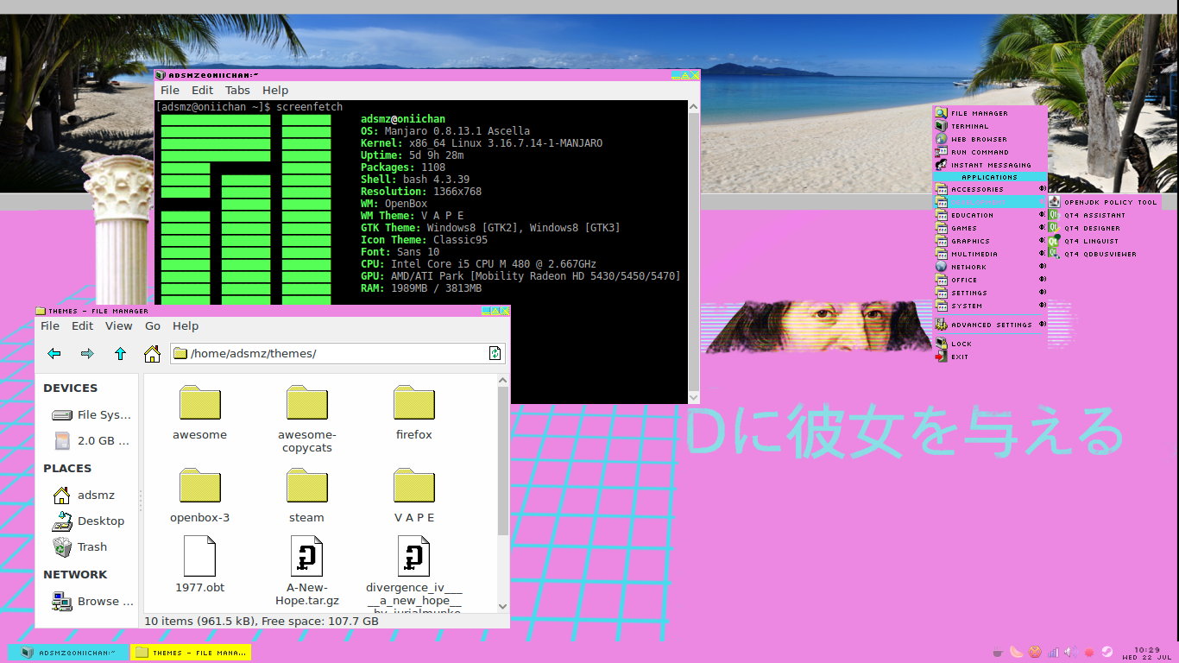Open the terminal's Tabs menu
This screenshot has width=1179, height=663.
coord(237,90)
